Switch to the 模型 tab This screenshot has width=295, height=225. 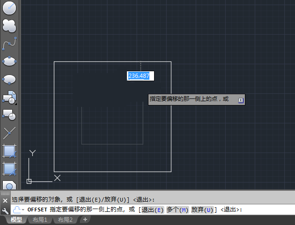(x=16, y=220)
